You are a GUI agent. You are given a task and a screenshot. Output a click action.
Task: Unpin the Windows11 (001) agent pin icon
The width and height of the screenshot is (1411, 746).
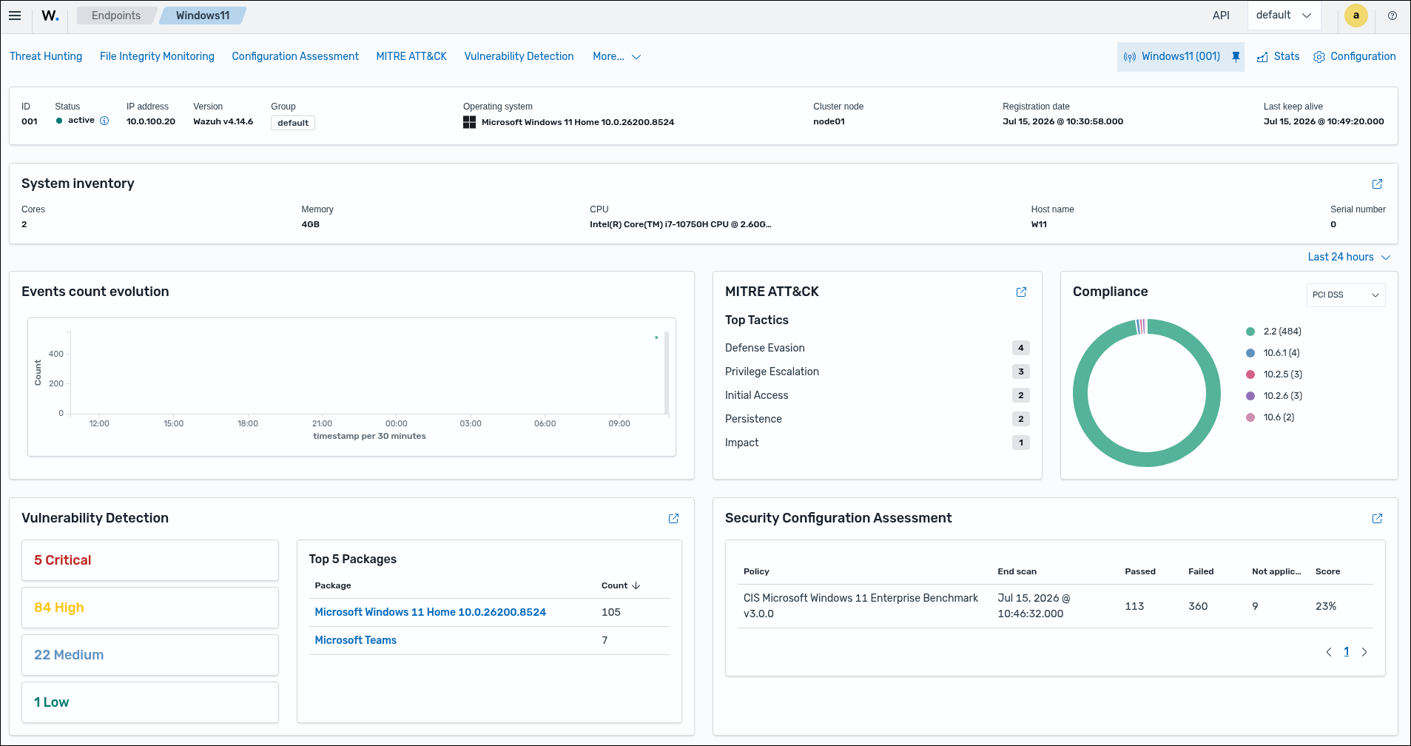(1236, 57)
